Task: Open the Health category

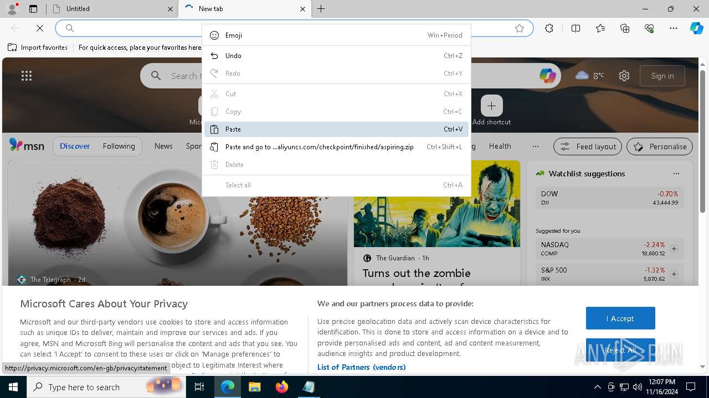Action: pyautogui.click(x=500, y=146)
